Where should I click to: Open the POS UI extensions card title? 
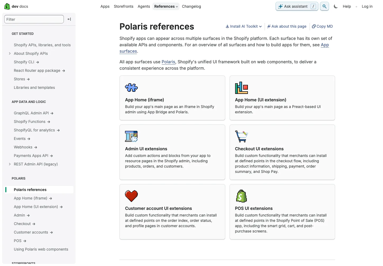(x=254, y=208)
